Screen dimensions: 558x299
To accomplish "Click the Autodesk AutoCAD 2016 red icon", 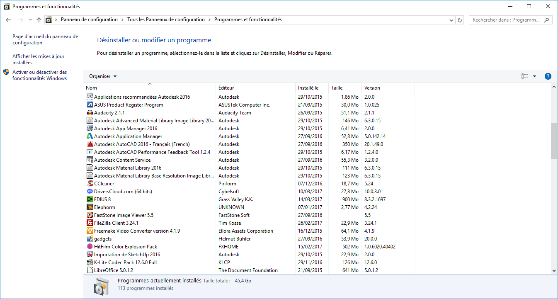I will [x=90, y=144].
